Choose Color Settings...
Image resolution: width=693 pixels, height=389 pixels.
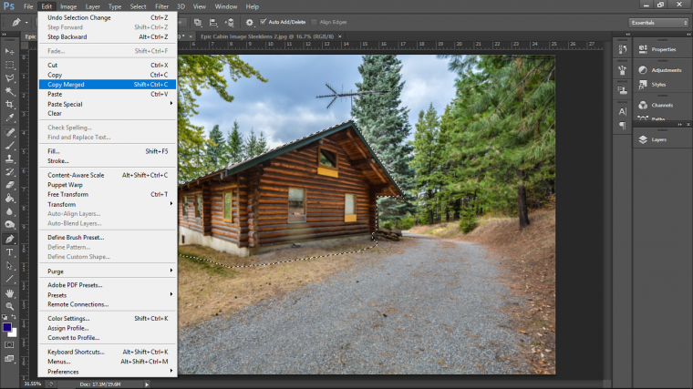pos(108,318)
